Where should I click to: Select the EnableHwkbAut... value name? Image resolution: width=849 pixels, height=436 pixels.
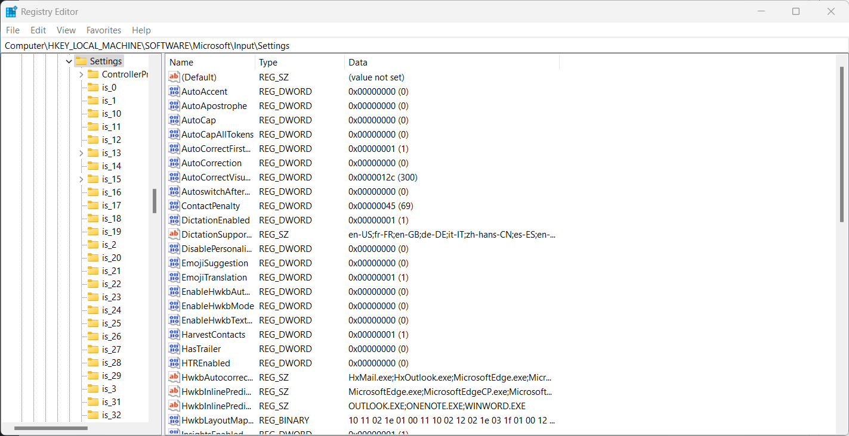pos(216,291)
